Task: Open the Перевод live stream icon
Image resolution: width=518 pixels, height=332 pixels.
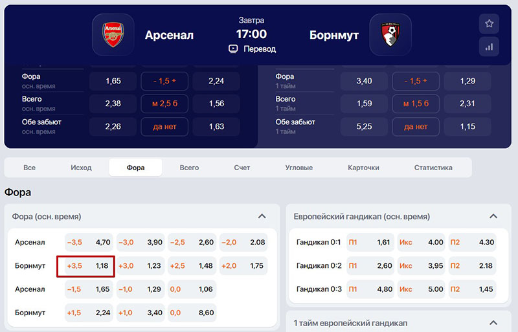Action: tap(233, 49)
